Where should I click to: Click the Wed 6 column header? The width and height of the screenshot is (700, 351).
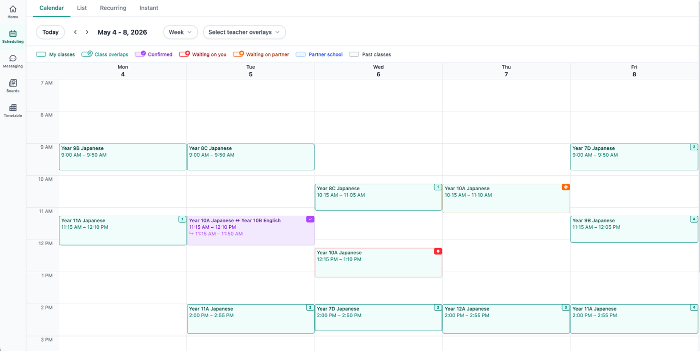(x=378, y=71)
